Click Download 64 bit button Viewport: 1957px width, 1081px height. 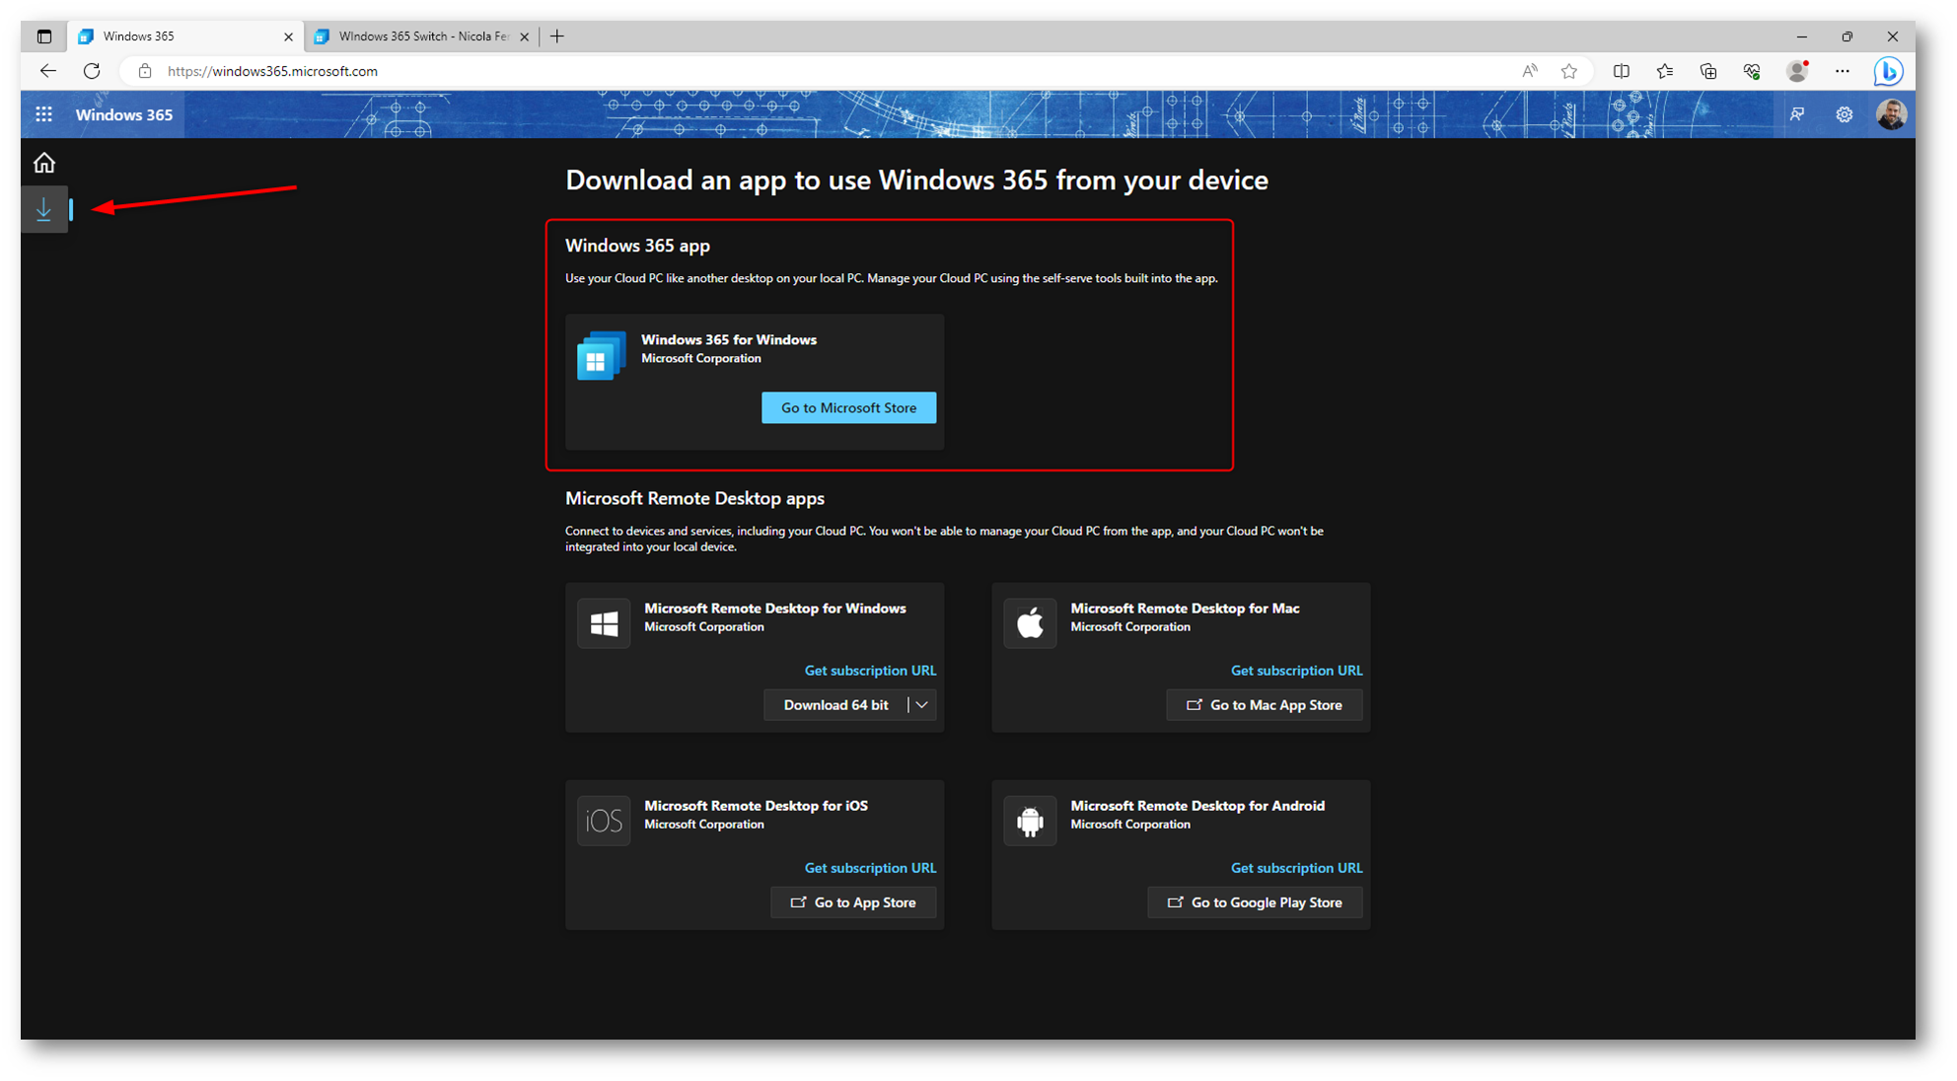click(x=835, y=705)
